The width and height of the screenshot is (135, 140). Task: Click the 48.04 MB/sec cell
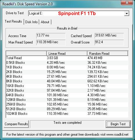click(x=57, y=81)
